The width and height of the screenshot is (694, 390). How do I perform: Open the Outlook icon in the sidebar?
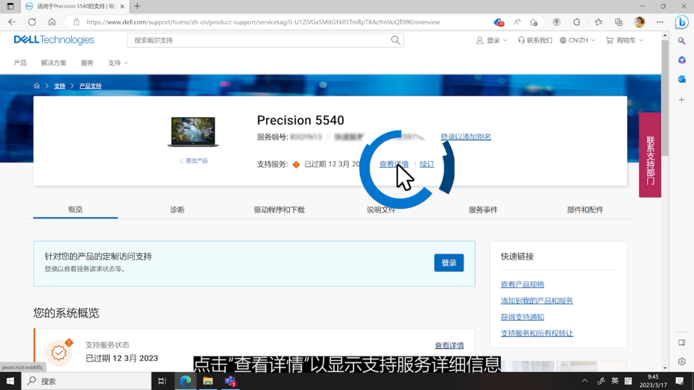click(x=681, y=79)
